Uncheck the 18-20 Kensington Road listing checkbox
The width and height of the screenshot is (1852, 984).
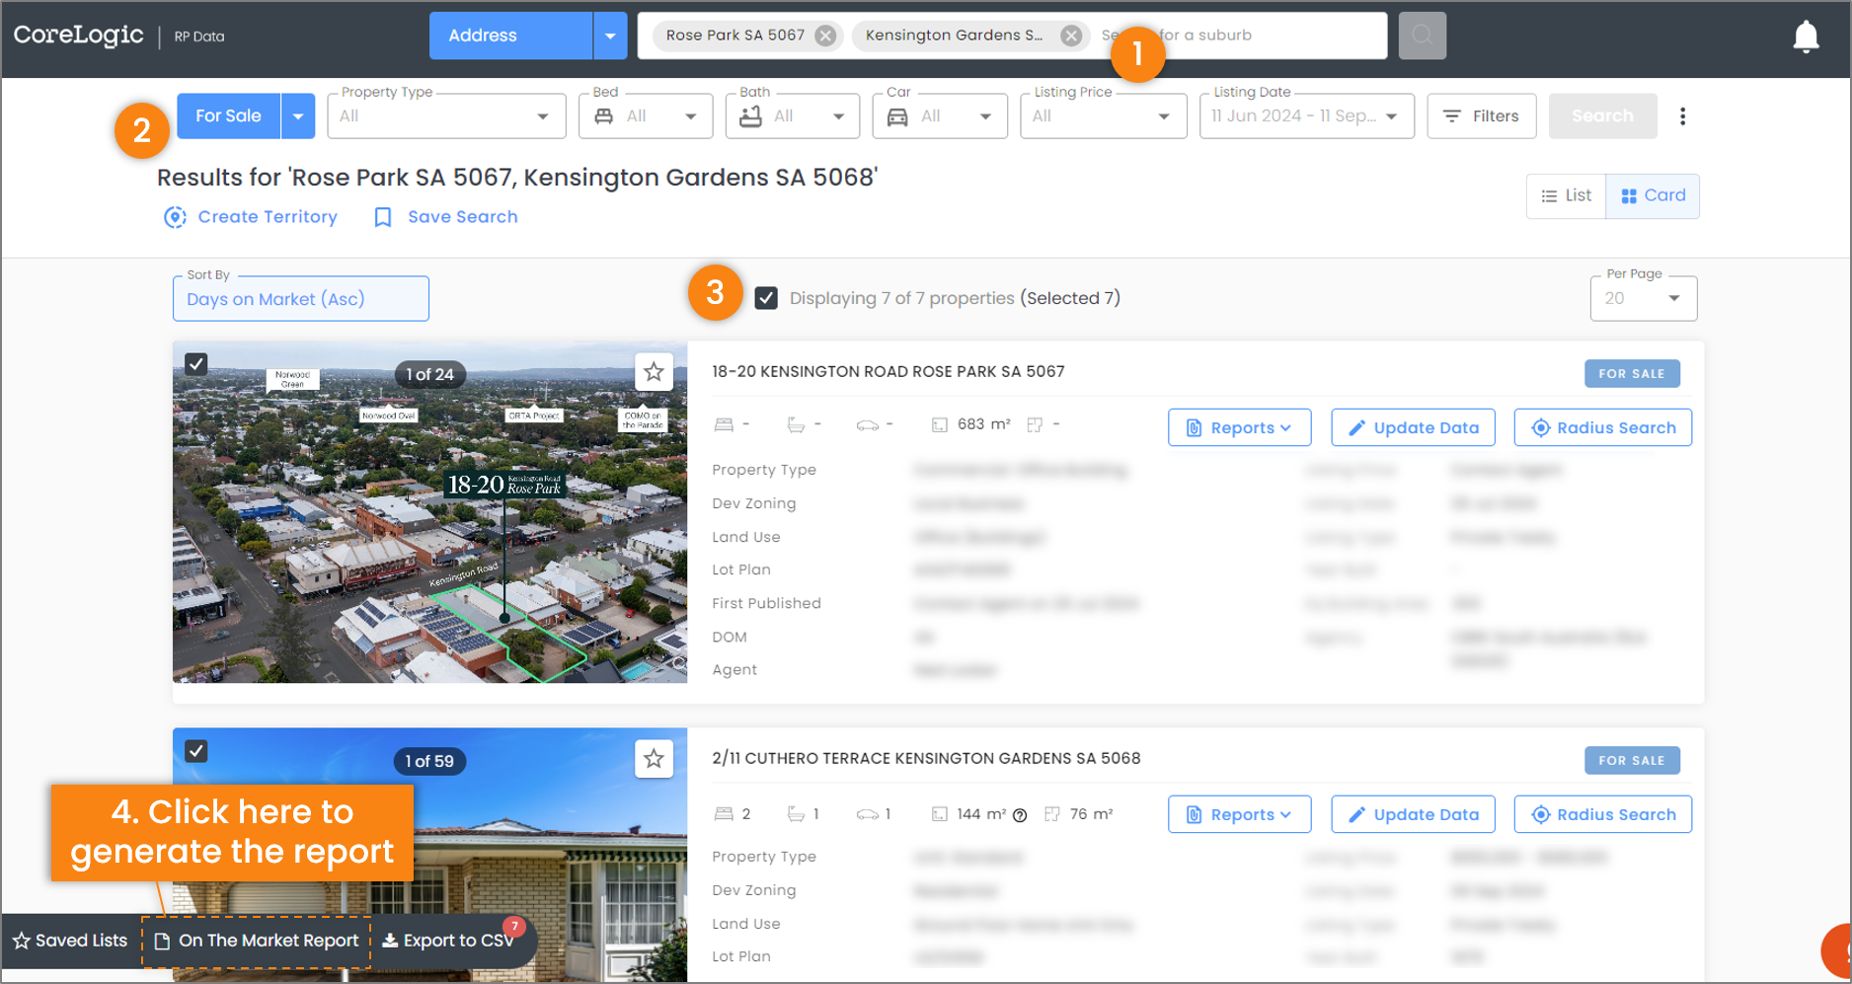coord(196,364)
